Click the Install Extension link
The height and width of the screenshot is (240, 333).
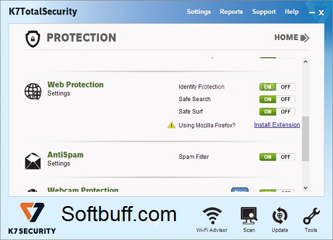point(277,125)
